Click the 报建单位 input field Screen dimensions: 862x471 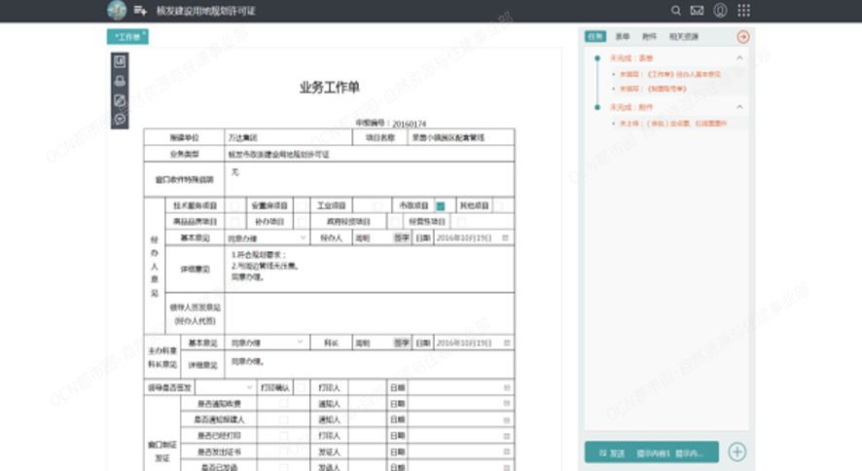(x=288, y=137)
